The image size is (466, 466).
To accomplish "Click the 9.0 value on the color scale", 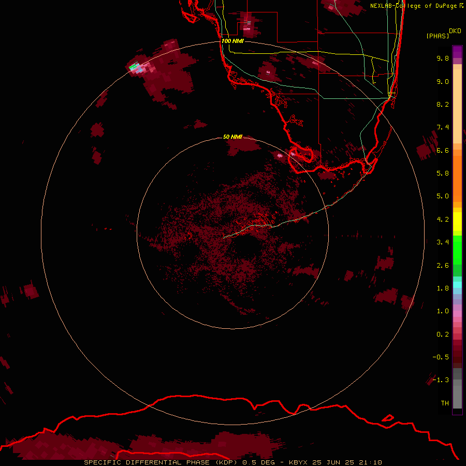I will [x=443, y=81].
